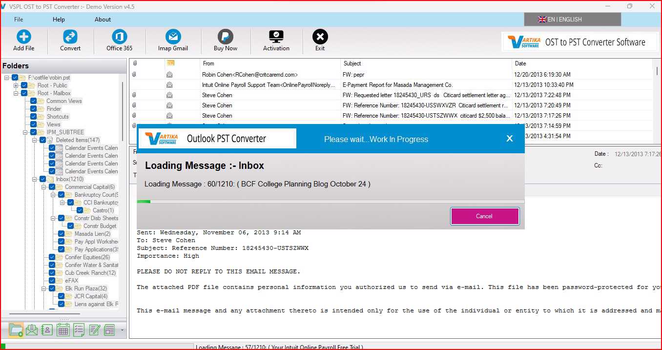Sort the list by From column
This screenshot has width=662, height=350.
click(x=270, y=63)
